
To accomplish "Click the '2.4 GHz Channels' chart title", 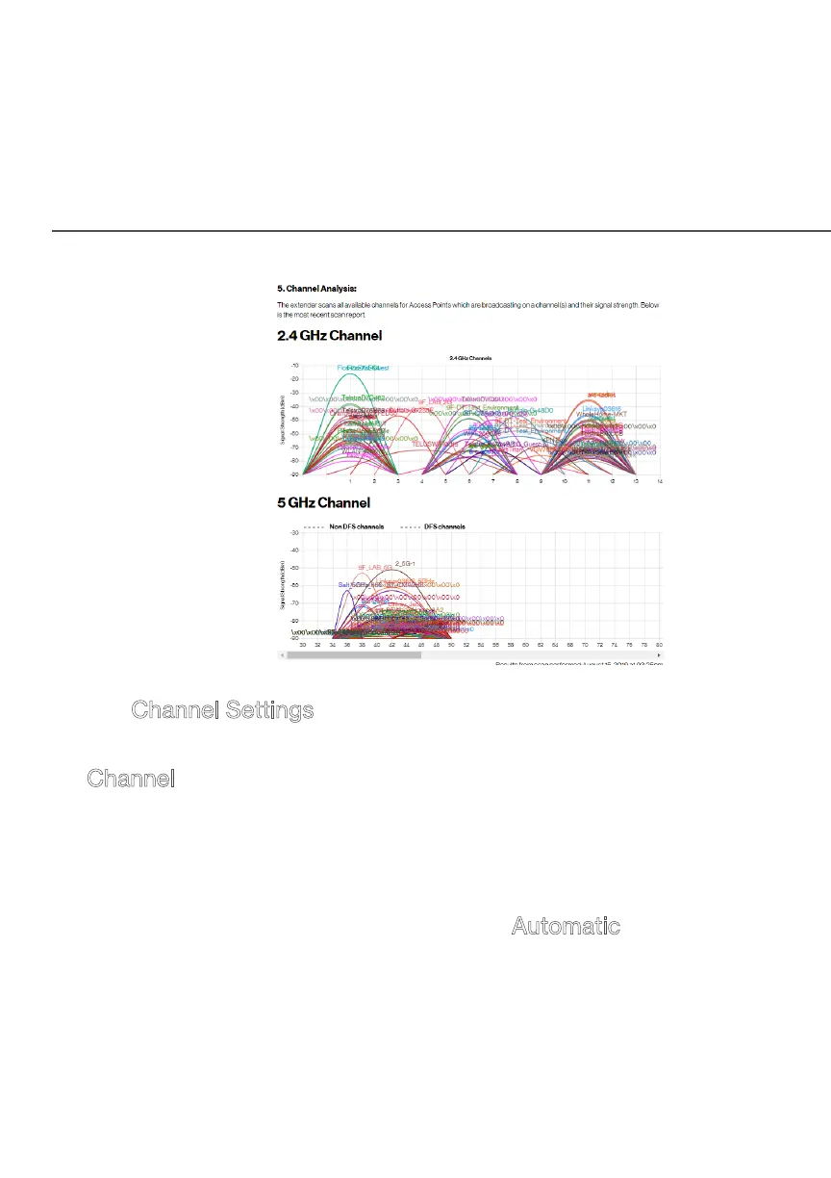I will pyautogui.click(x=470, y=358).
